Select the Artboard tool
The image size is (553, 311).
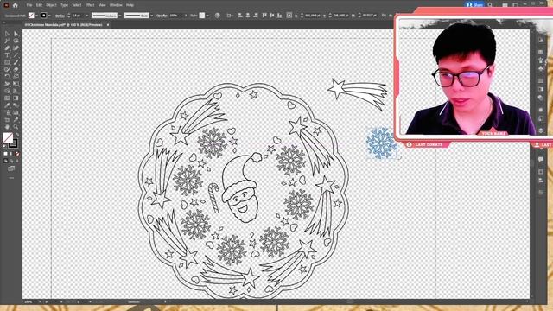tap(7, 120)
